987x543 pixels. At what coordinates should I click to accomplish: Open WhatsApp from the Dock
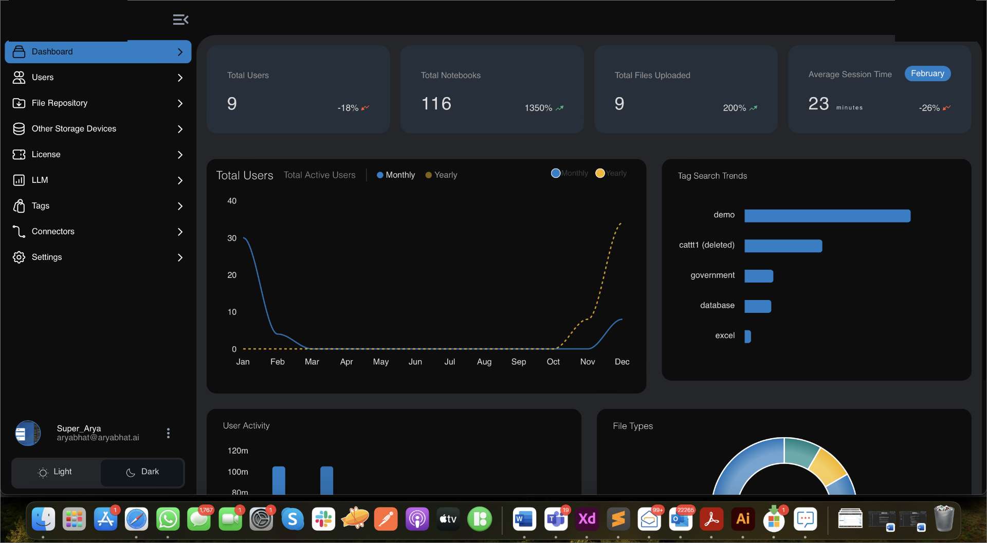pos(168,519)
